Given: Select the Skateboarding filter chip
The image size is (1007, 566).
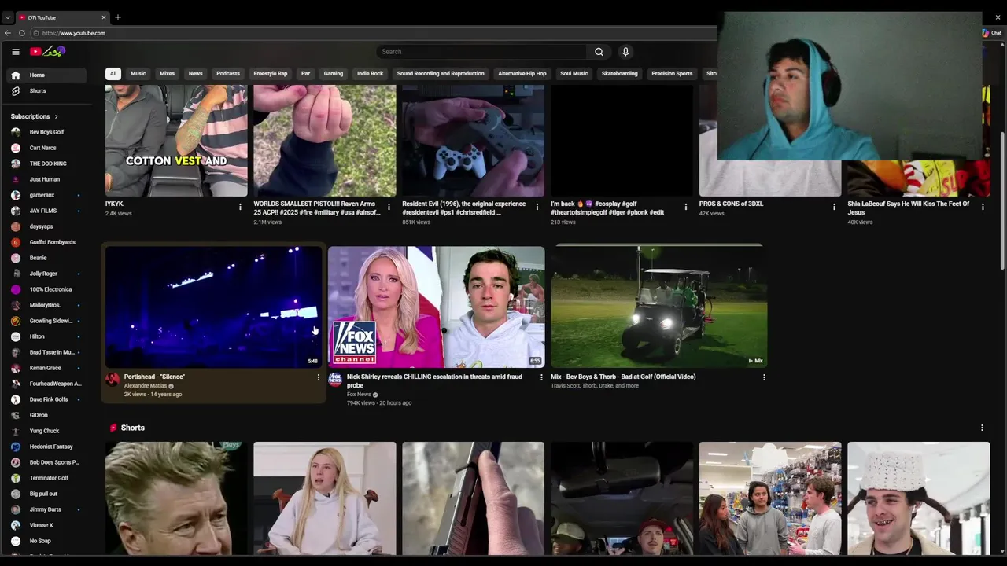Looking at the screenshot, I should [x=619, y=74].
